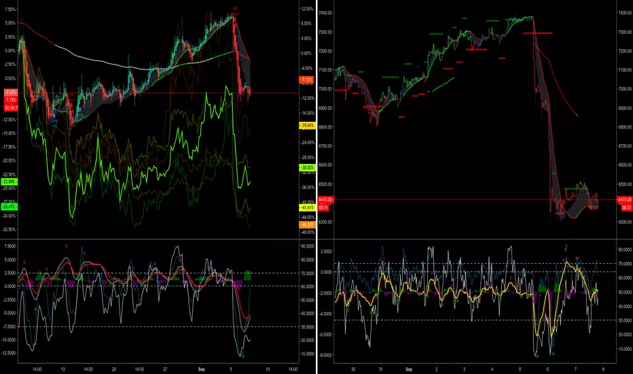This screenshot has height=374, width=633.
Task: Click the 7 date label on right chart
Action: click(576, 369)
